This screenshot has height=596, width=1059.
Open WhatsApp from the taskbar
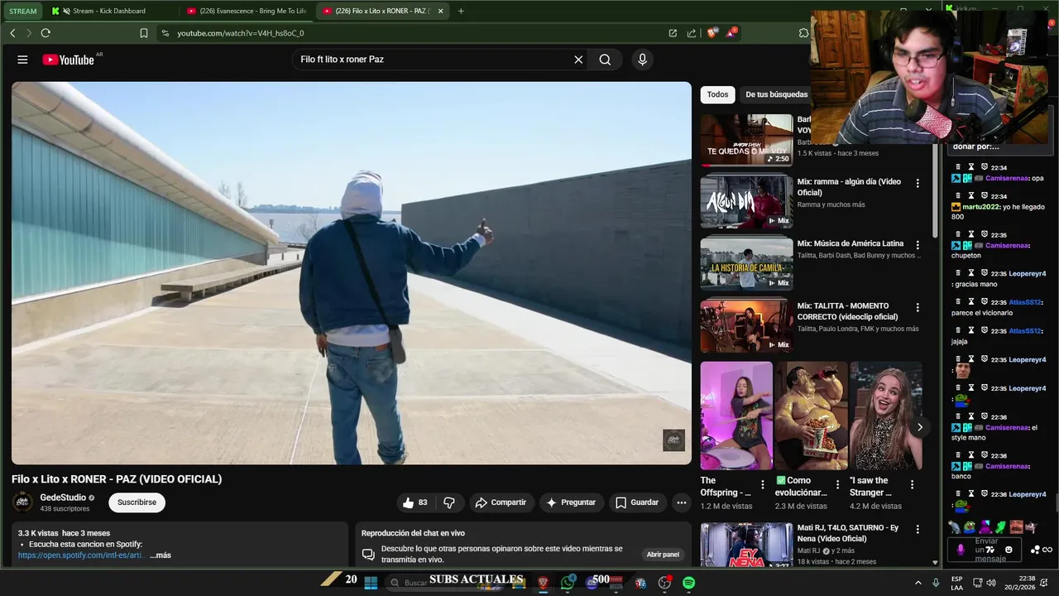tap(567, 583)
